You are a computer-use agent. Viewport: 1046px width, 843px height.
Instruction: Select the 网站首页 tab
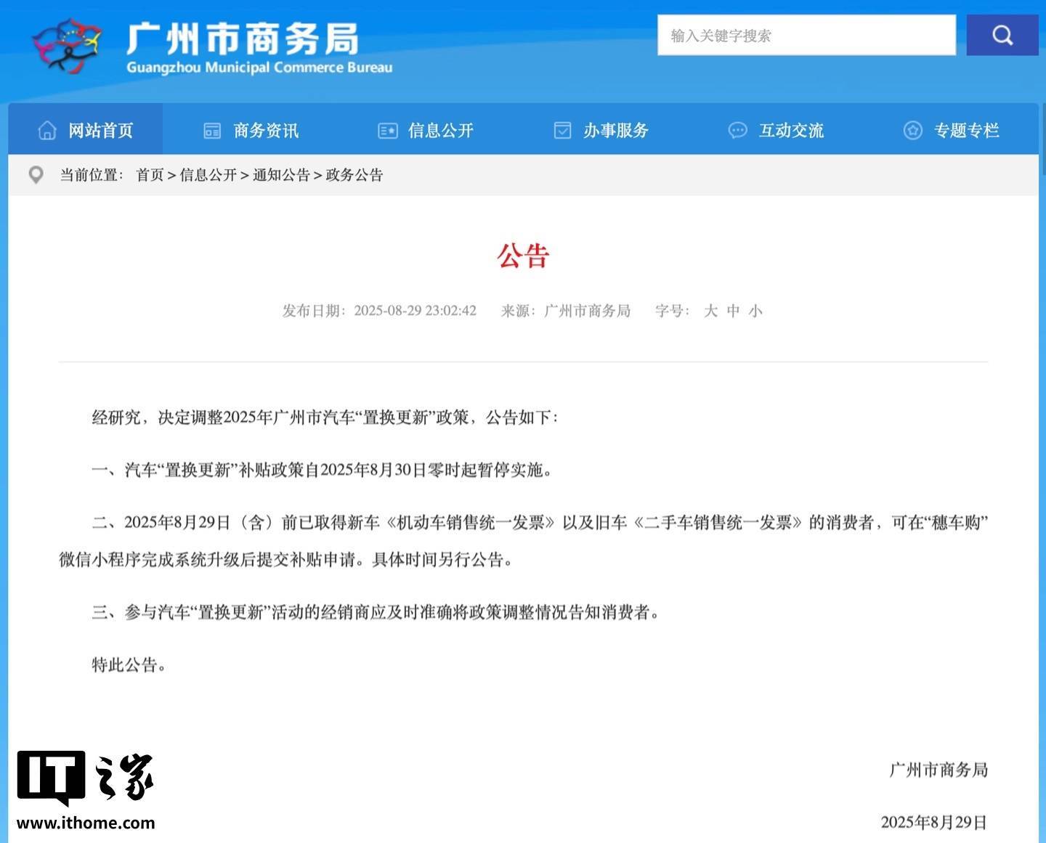(100, 130)
